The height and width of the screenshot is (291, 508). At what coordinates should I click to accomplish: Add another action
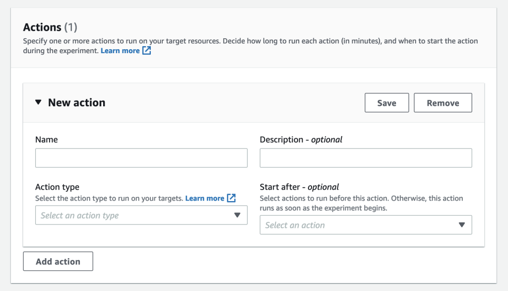58,261
